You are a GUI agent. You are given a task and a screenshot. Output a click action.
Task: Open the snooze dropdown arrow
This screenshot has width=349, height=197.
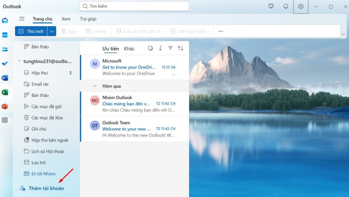click(209, 32)
